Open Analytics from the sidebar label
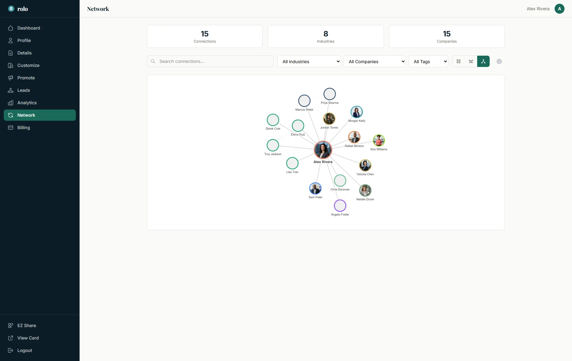Viewport: 572px width, 361px height. tap(27, 103)
